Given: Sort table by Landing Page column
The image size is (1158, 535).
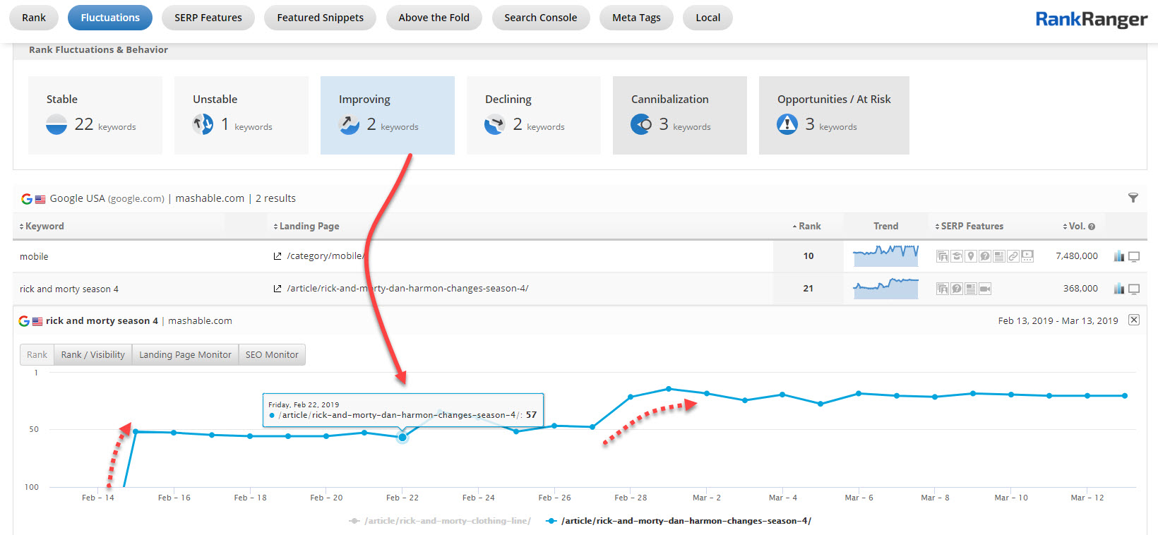Looking at the screenshot, I should pos(309,227).
